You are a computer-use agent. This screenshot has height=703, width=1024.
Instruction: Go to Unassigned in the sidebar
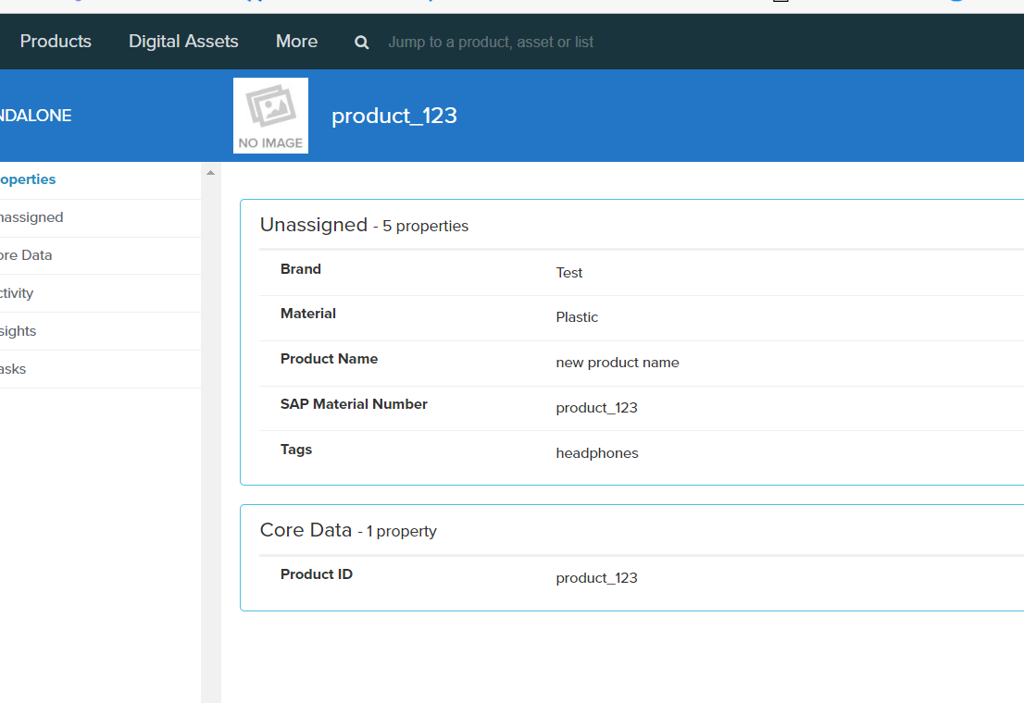point(31,217)
